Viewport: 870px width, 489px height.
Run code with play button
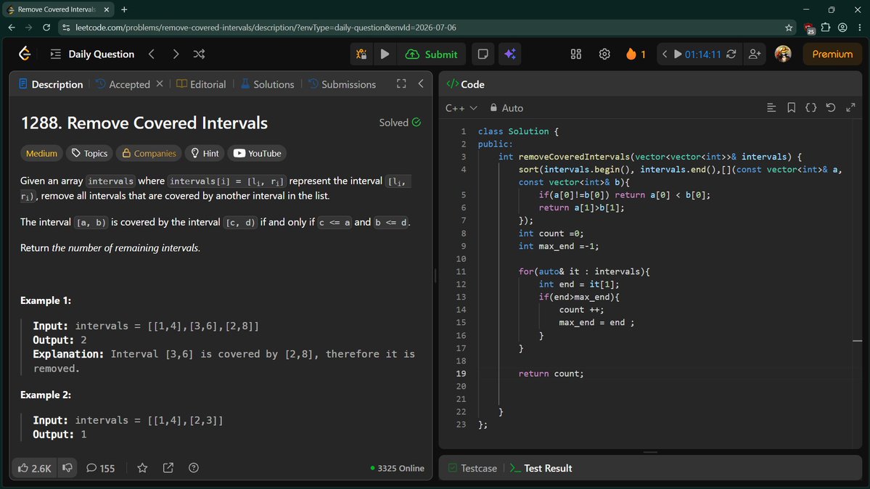(385, 54)
